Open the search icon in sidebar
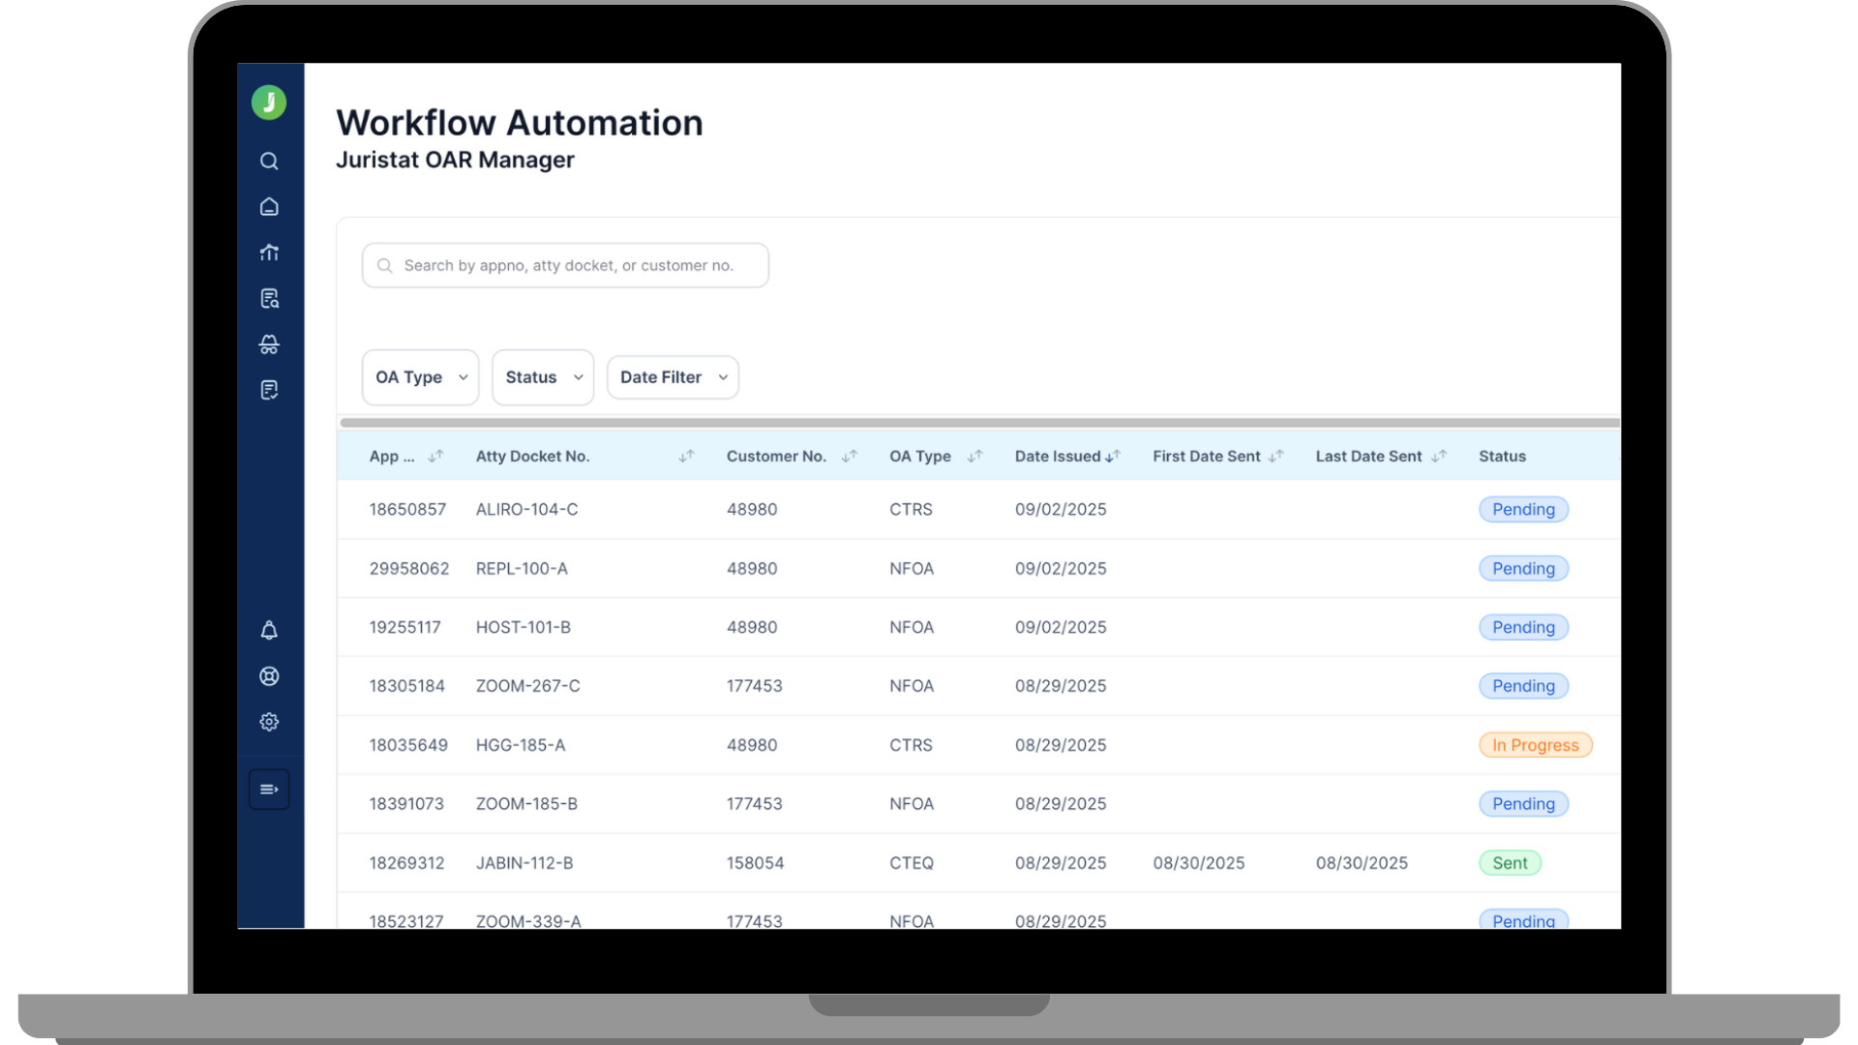 click(x=269, y=162)
